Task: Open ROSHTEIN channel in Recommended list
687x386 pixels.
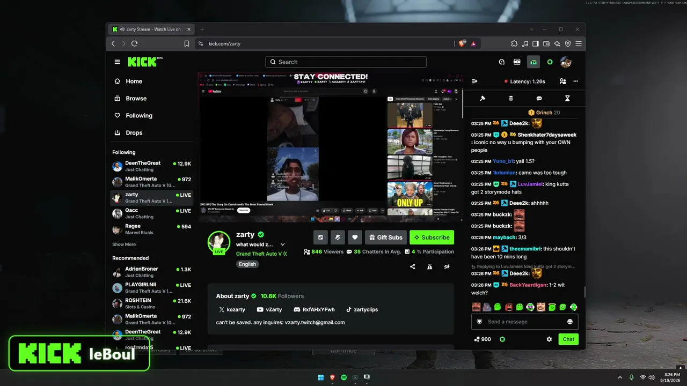Action: [152, 303]
